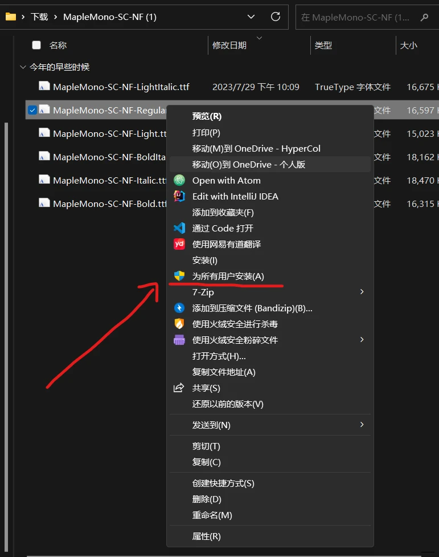The height and width of the screenshot is (557, 439).
Task: Click the chevron before 下载 in the path
Action: tap(23, 17)
